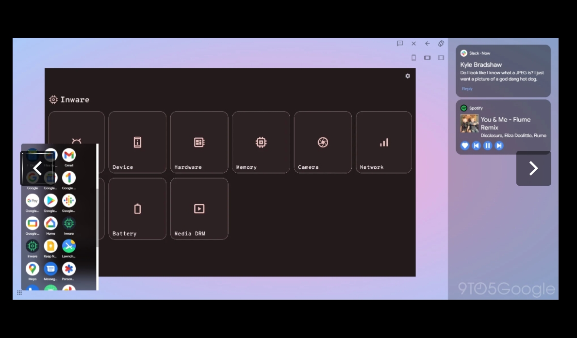Open the Memory tile in Inware

(x=261, y=143)
